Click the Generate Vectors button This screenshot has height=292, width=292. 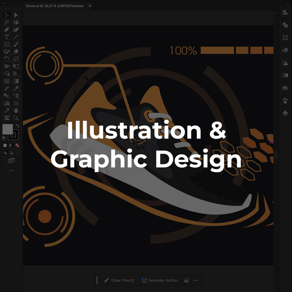(x=160, y=280)
